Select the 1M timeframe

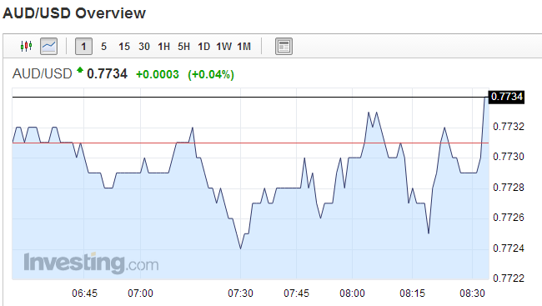(x=244, y=47)
